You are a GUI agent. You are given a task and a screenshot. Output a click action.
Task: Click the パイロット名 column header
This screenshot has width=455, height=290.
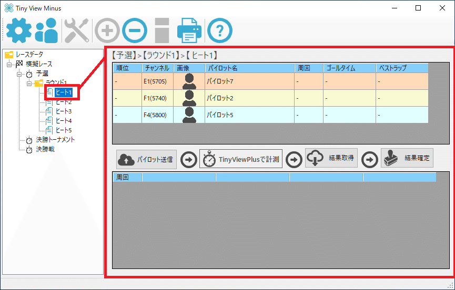249,68
